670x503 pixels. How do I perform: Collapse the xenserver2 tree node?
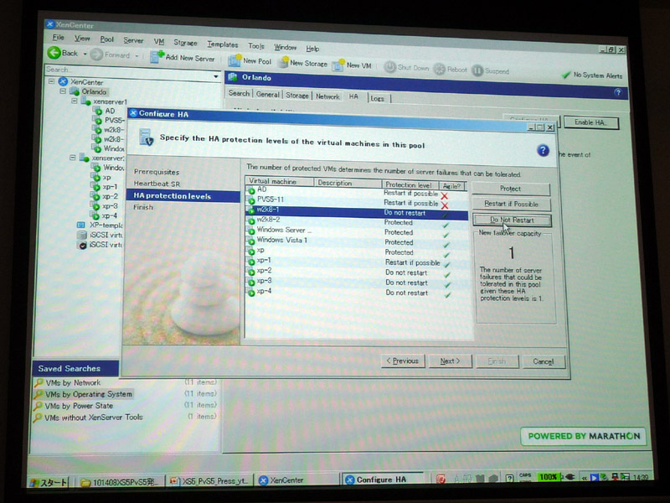click(x=73, y=158)
